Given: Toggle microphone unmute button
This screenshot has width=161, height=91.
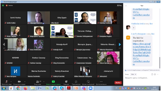Looking at the screenshot, I should pyautogui.click(x=6, y=82).
